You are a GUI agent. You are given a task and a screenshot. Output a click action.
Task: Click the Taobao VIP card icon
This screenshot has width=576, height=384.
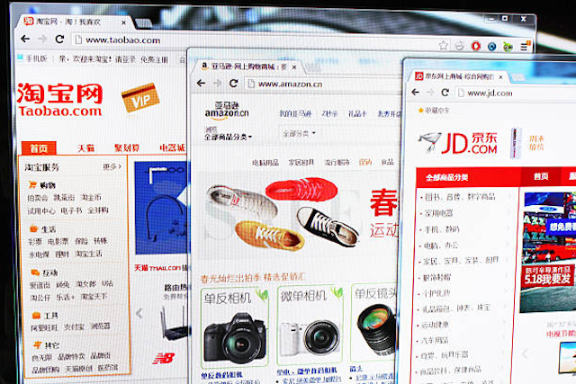pos(138,99)
